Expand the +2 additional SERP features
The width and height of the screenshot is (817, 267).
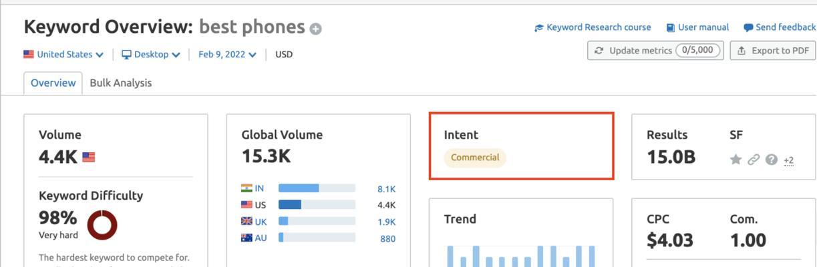[x=788, y=160]
